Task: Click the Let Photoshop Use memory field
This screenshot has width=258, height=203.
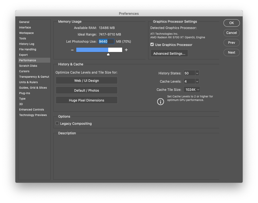Action: (106, 42)
